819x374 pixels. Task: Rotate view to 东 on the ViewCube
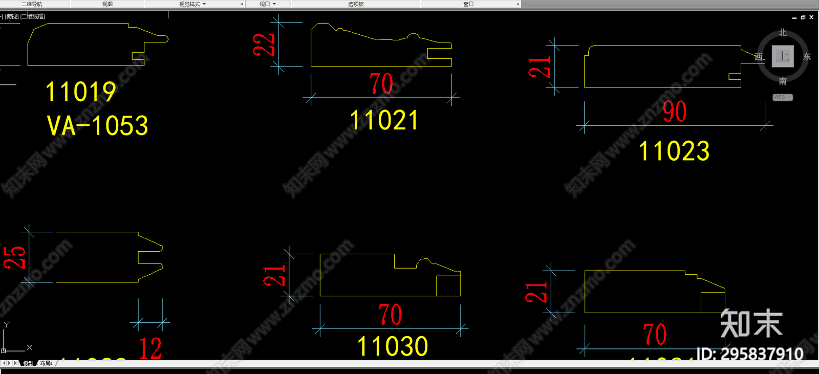coord(807,57)
